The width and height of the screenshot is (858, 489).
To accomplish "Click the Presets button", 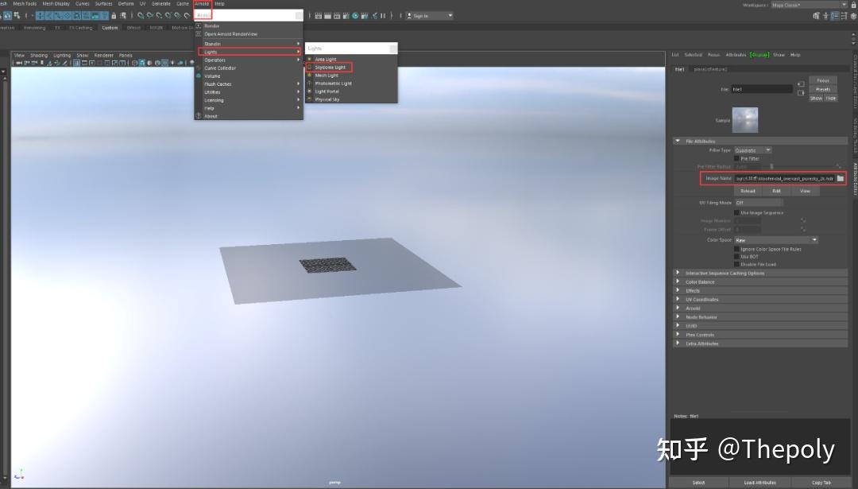I will [x=823, y=89].
